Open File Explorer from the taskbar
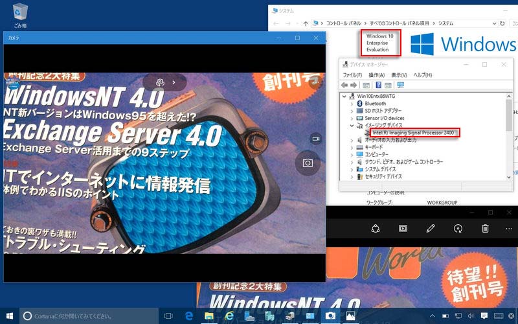Screen dimensions: 518x324 click(208, 316)
